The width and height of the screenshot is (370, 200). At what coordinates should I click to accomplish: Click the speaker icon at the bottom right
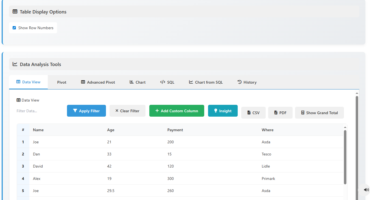click(366, 190)
